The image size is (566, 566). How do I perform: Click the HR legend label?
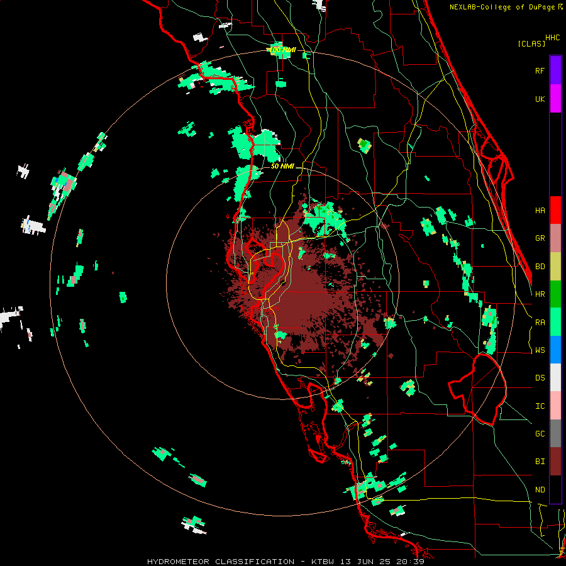tap(540, 294)
